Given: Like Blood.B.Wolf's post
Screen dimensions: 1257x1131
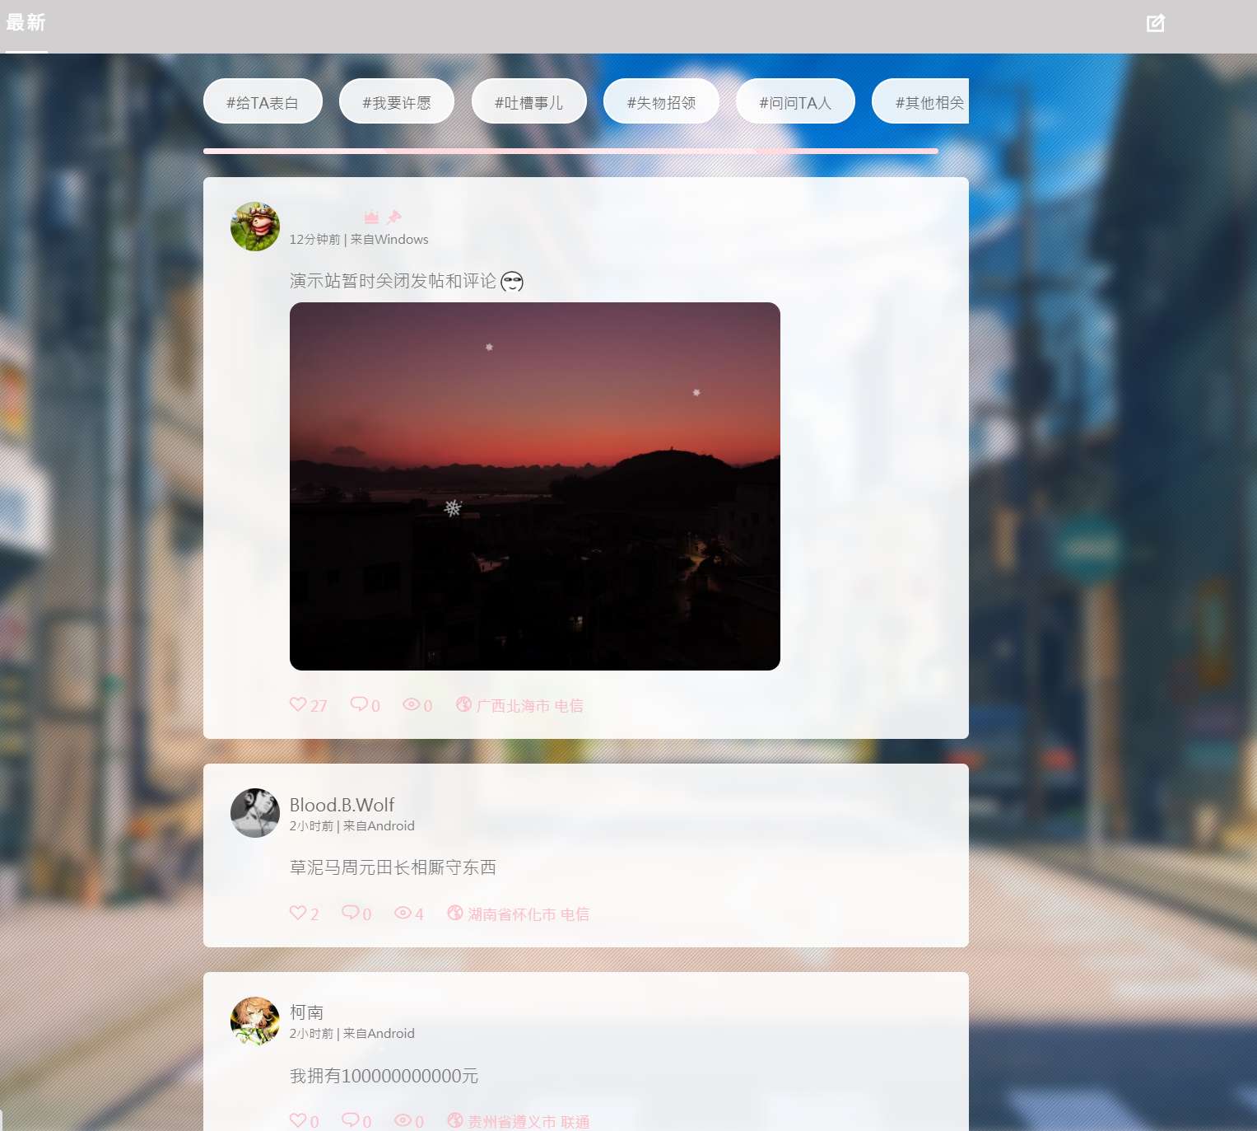Looking at the screenshot, I should 298,913.
